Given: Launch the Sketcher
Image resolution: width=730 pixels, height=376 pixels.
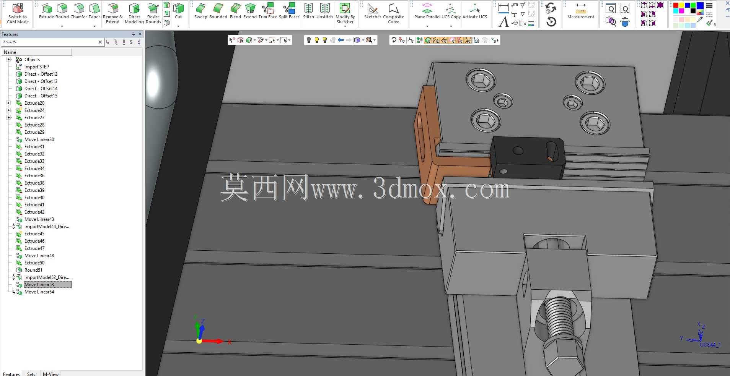Looking at the screenshot, I should click(x=372, y=11).
